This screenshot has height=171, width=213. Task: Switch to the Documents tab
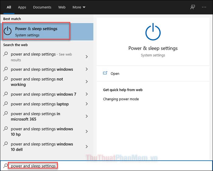tap(42, 7)
